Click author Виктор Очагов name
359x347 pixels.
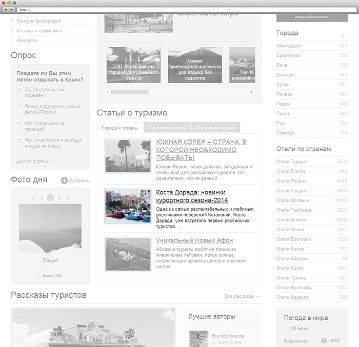tap(228, 336)
